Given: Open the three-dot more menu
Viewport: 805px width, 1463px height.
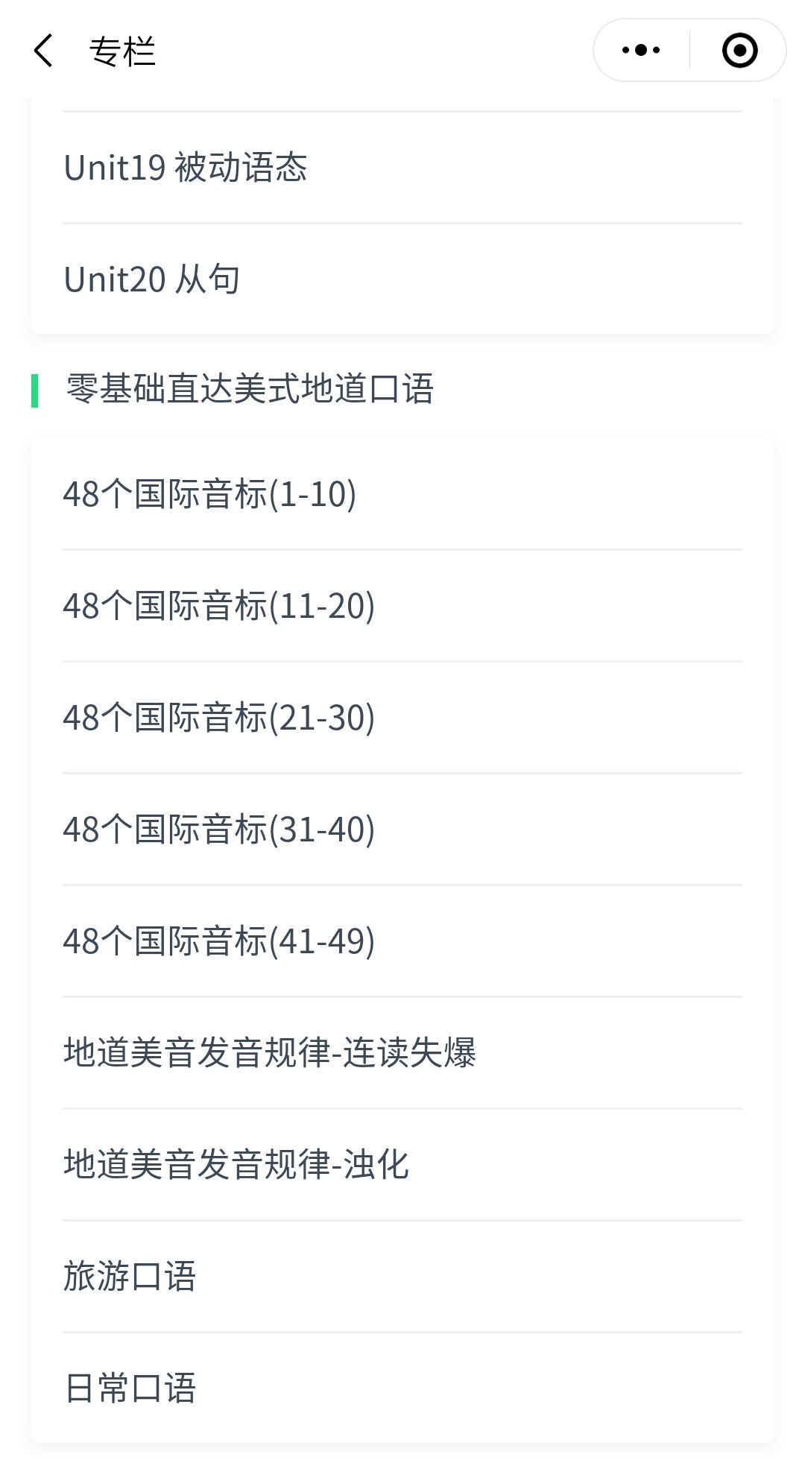Looking at the screenshot, I should 641,51.
